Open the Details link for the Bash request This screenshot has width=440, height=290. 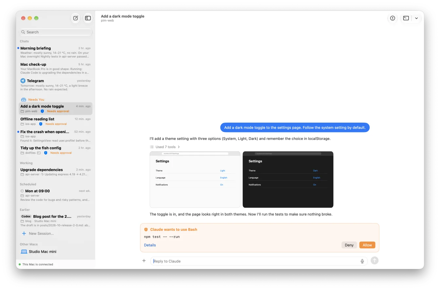[x=150, y=245]
